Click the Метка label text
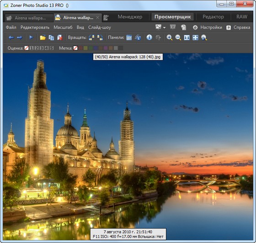256x243 pixels. click(x=66, y=48)
